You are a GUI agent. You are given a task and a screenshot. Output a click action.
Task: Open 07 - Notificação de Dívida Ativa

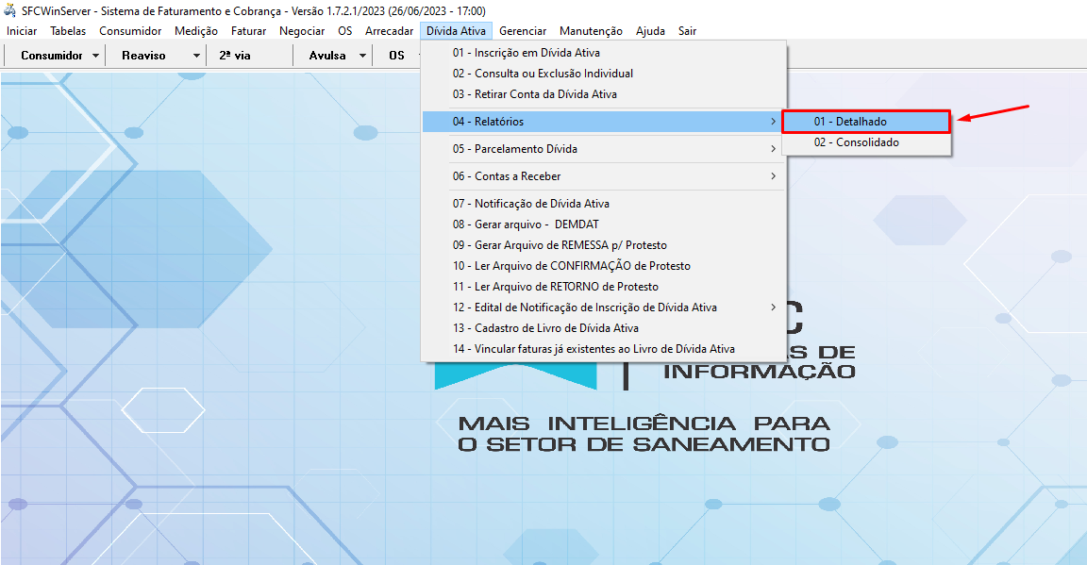tap(530, 204)
